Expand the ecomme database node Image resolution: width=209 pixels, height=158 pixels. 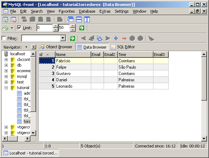tap(6, 71)
